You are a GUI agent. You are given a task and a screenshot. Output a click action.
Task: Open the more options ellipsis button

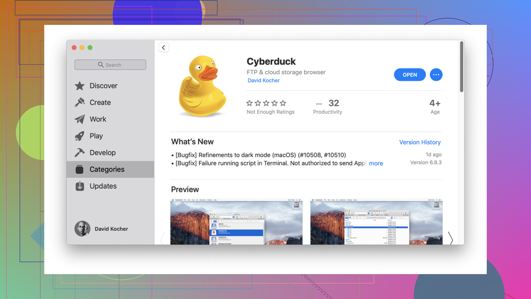click(x=436, y=75)
